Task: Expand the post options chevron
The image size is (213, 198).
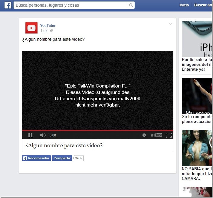Action: point(171,24)
